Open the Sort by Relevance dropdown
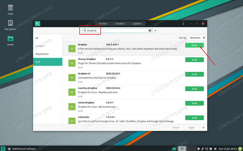This screenshot has width=243, height=151. [x=197, y=38]
